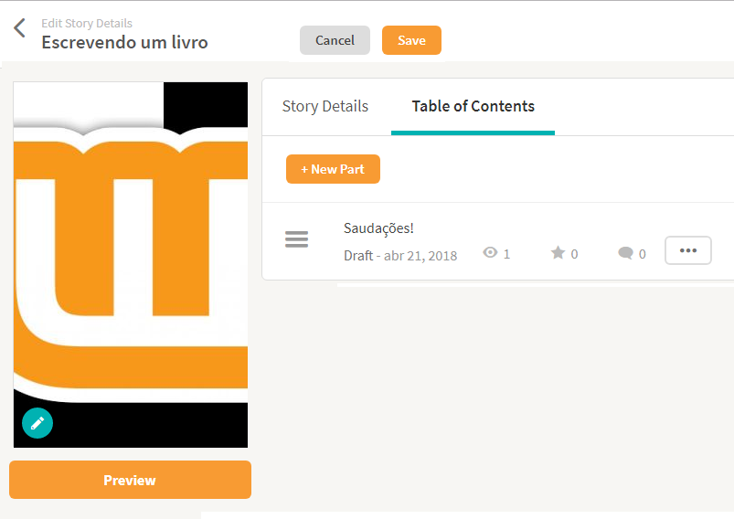The width and height of the screenshot is (734, 519).
Task: Open the story Preview
Action: [x=130, y=480]
